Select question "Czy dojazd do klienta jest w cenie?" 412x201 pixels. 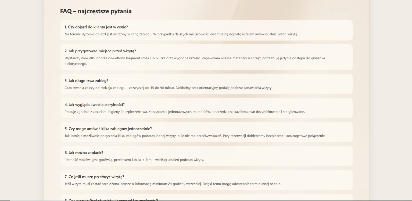coord(96,27)
